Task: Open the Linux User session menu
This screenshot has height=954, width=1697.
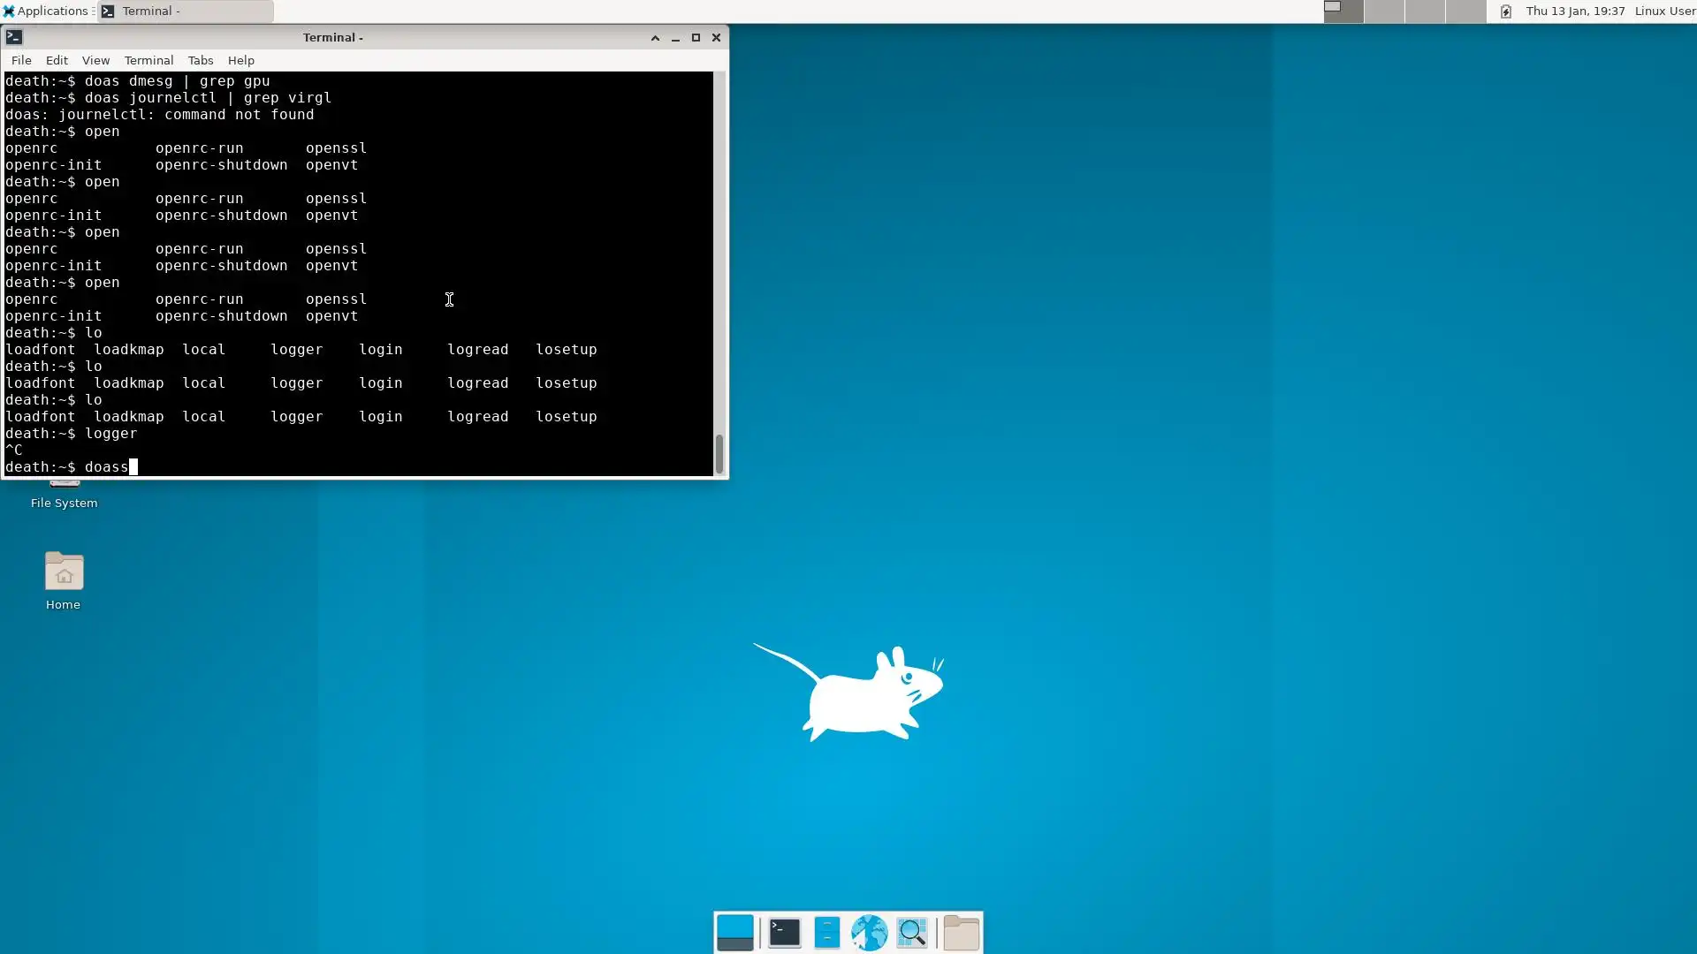Action: 1664,11
